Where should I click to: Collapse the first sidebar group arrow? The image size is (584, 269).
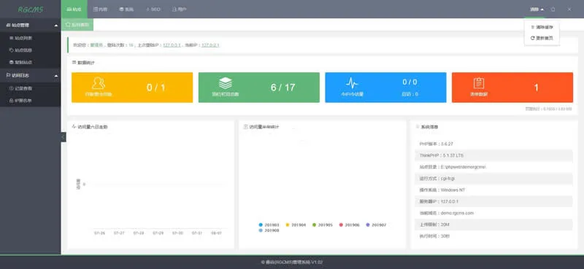(56, 26)
